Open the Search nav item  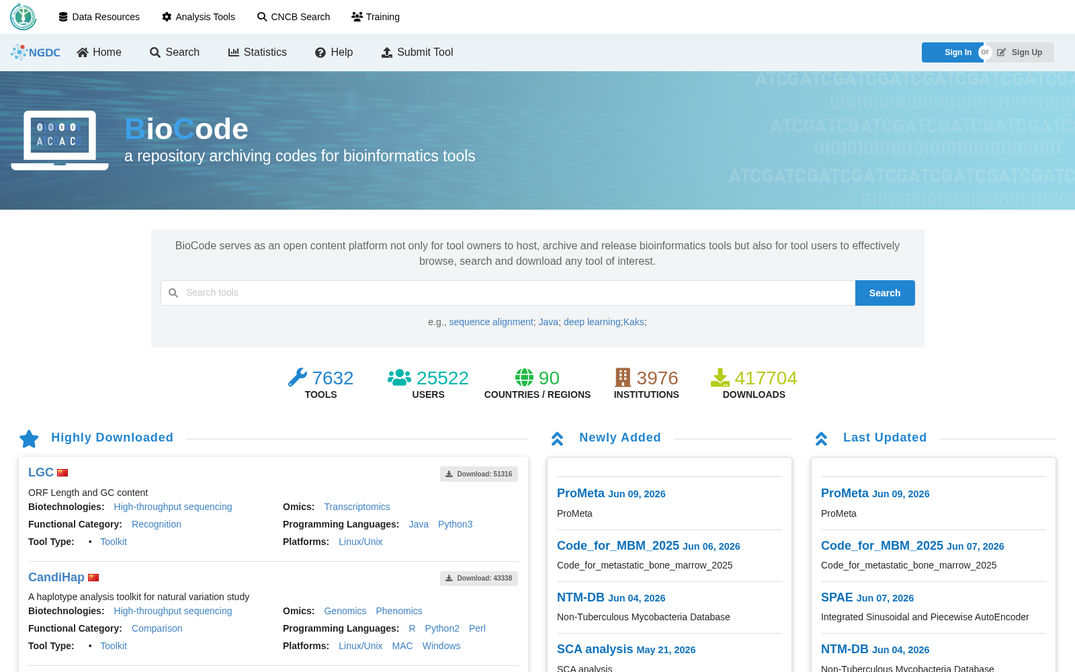175,52
